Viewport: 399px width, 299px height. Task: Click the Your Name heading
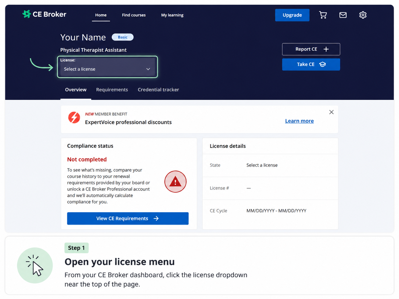(x=83, y=37)
